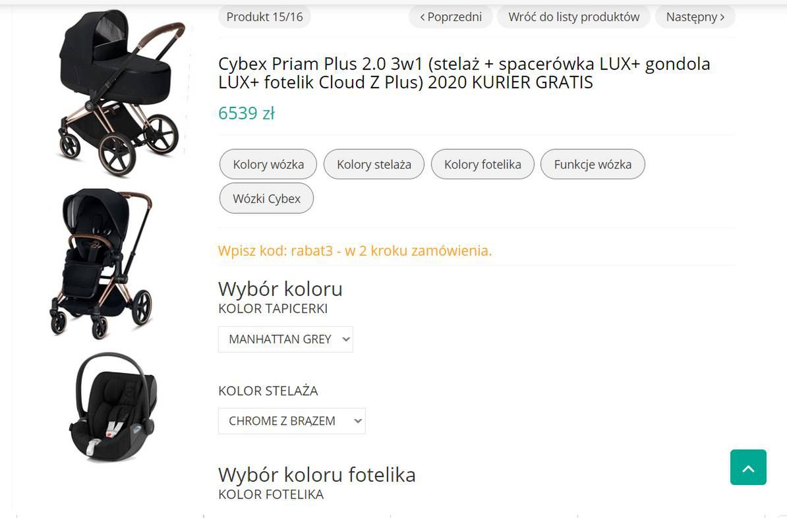This screenshot has width=787, height=518.
Task: Switch to Kolory fotelika tab
Action: coord(482,165)
